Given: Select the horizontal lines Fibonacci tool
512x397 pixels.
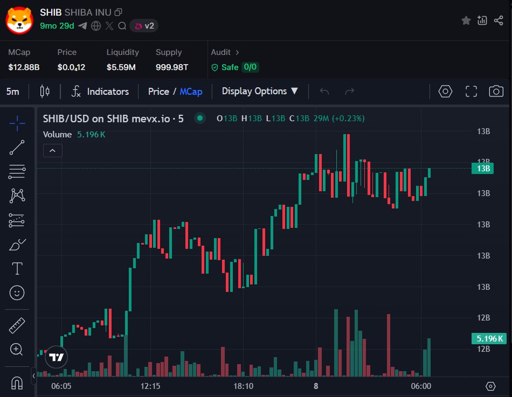Looking at the screenshot, I should tap(17, 172).
